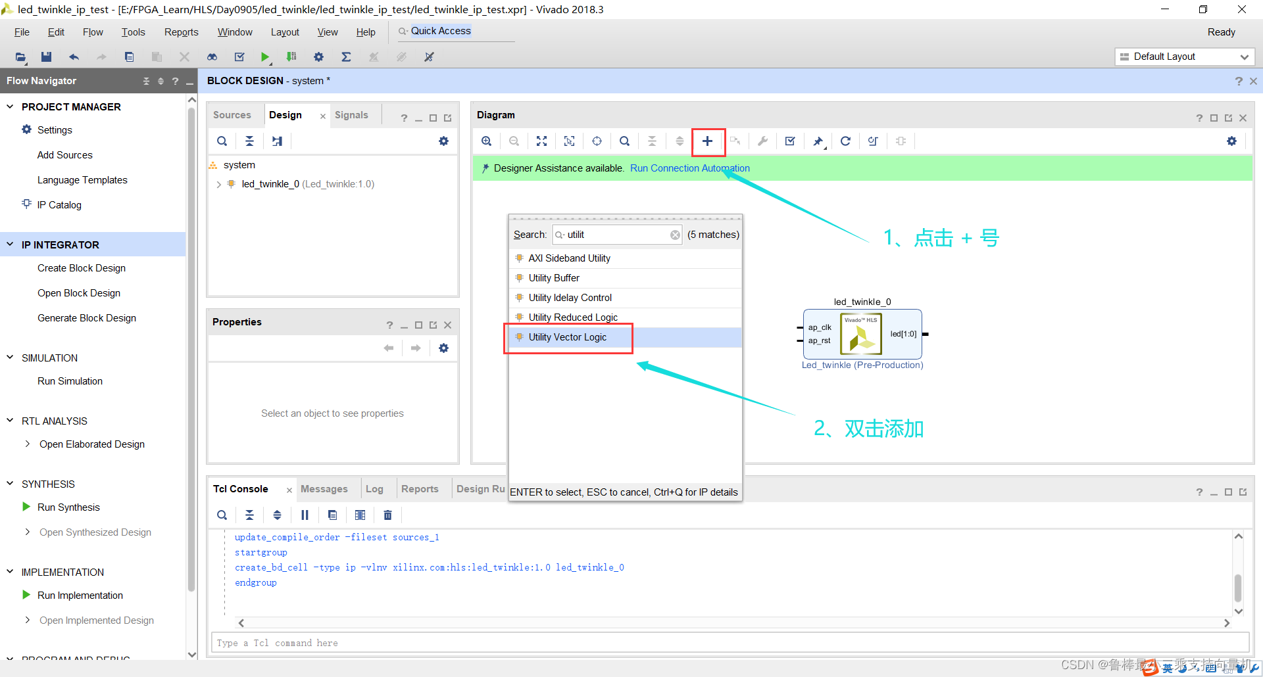Click the Tcl command input field
The image size is (1263, 677).
(730, 643)
